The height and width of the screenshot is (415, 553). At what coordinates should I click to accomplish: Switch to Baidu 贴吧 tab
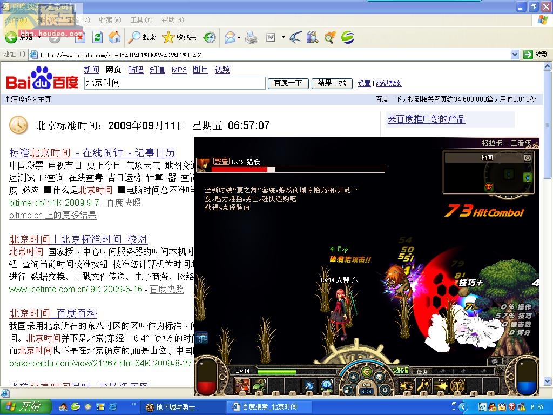pos(136,70)
